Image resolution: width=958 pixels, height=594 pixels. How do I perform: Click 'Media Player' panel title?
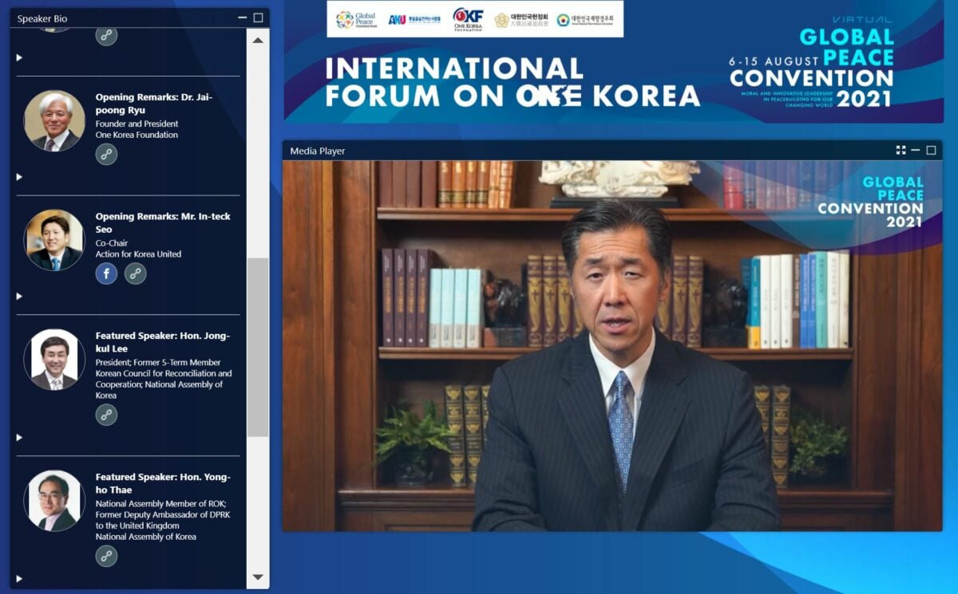pyautogui.click(x=318, y=151)
